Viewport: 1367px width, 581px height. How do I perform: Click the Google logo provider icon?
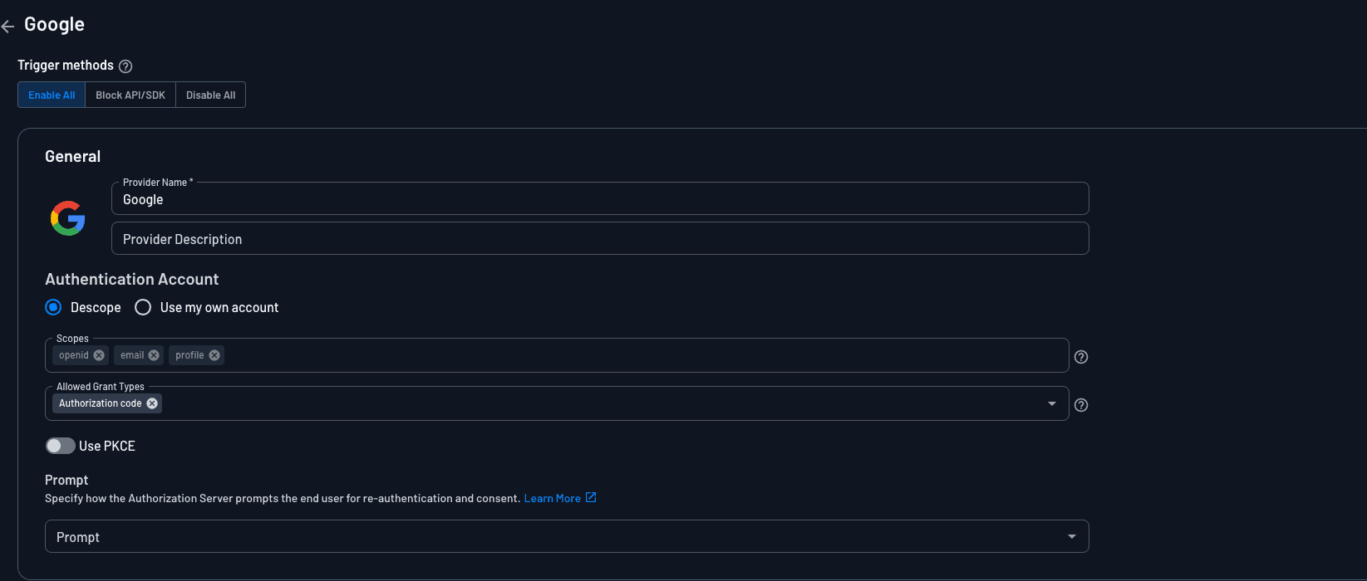coord(68,218)
